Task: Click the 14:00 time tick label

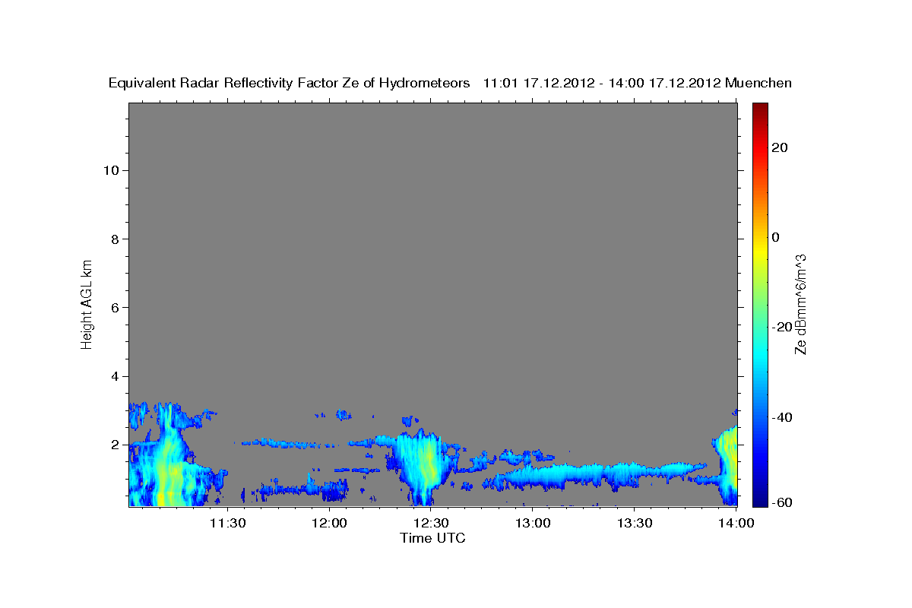Action: click(736, 523)
